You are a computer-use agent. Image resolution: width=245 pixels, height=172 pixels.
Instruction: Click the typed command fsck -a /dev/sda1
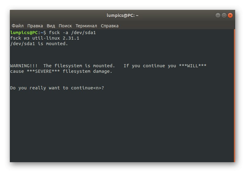(73, 33)
